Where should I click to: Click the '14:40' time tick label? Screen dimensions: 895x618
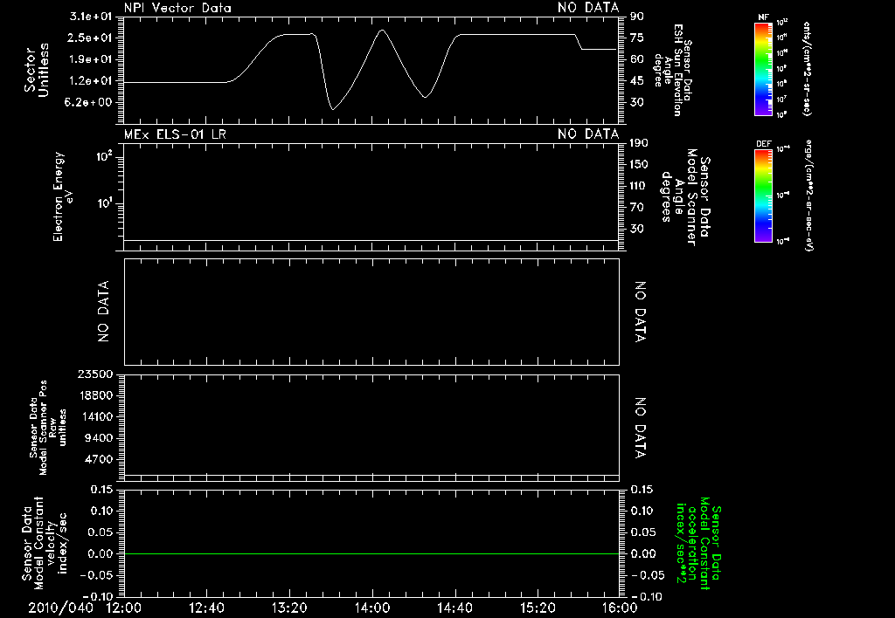pyautogui.click(x=454, y=608)
